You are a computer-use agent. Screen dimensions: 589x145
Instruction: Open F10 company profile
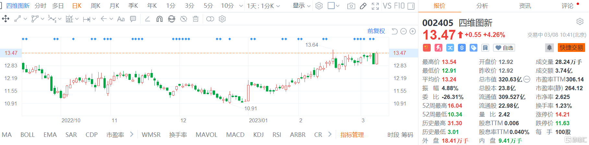point(399,6)
